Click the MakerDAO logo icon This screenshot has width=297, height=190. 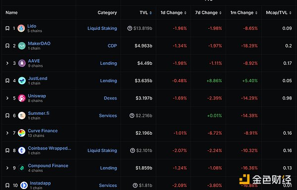[x=22, y=46]
